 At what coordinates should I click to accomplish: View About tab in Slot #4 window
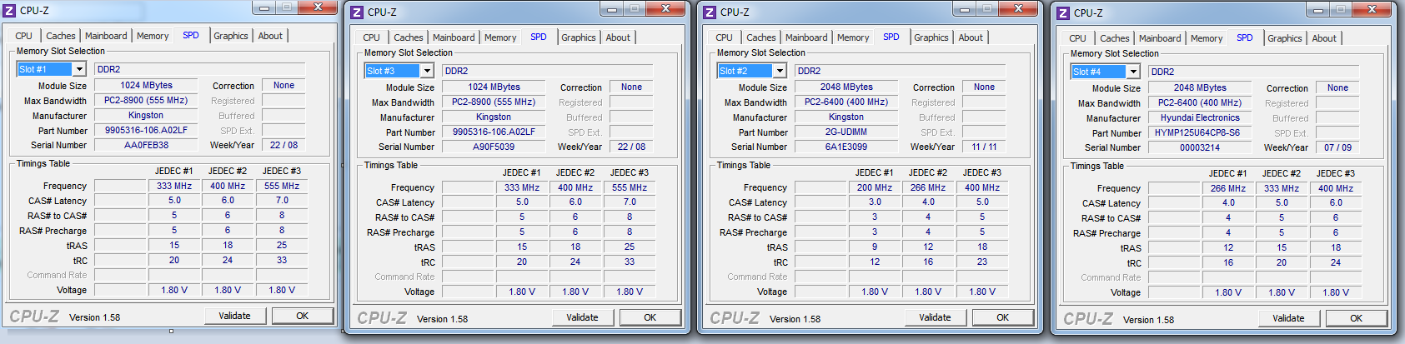tap(1324, 38)
